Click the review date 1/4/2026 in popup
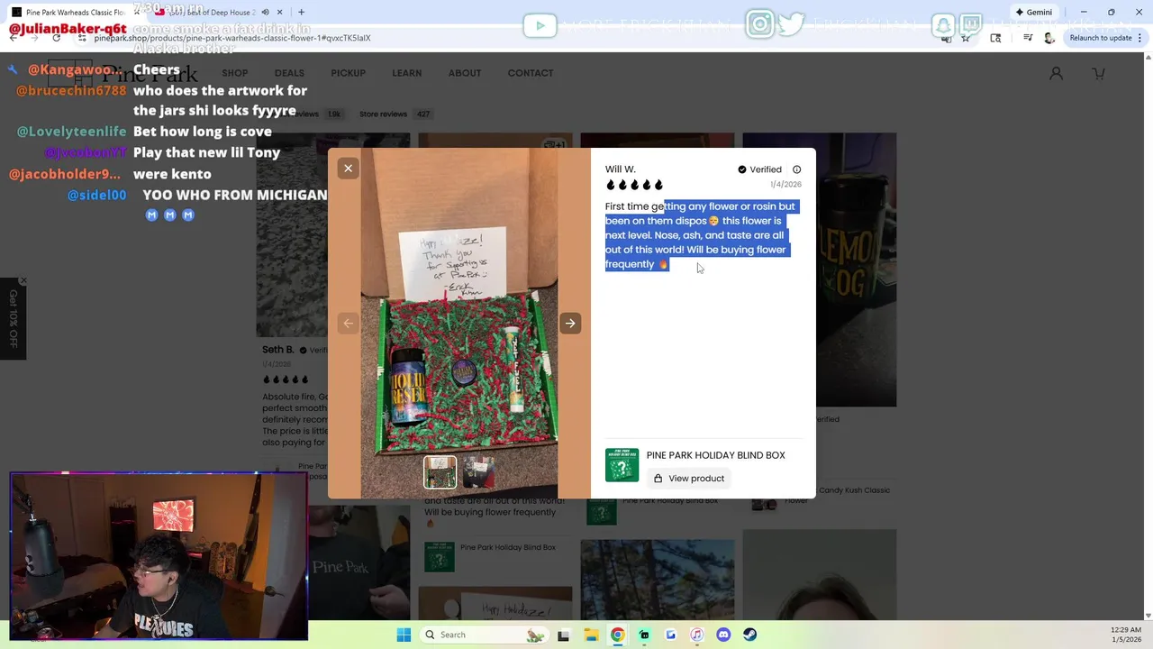1153x649 pixels. tap(785, 185)
